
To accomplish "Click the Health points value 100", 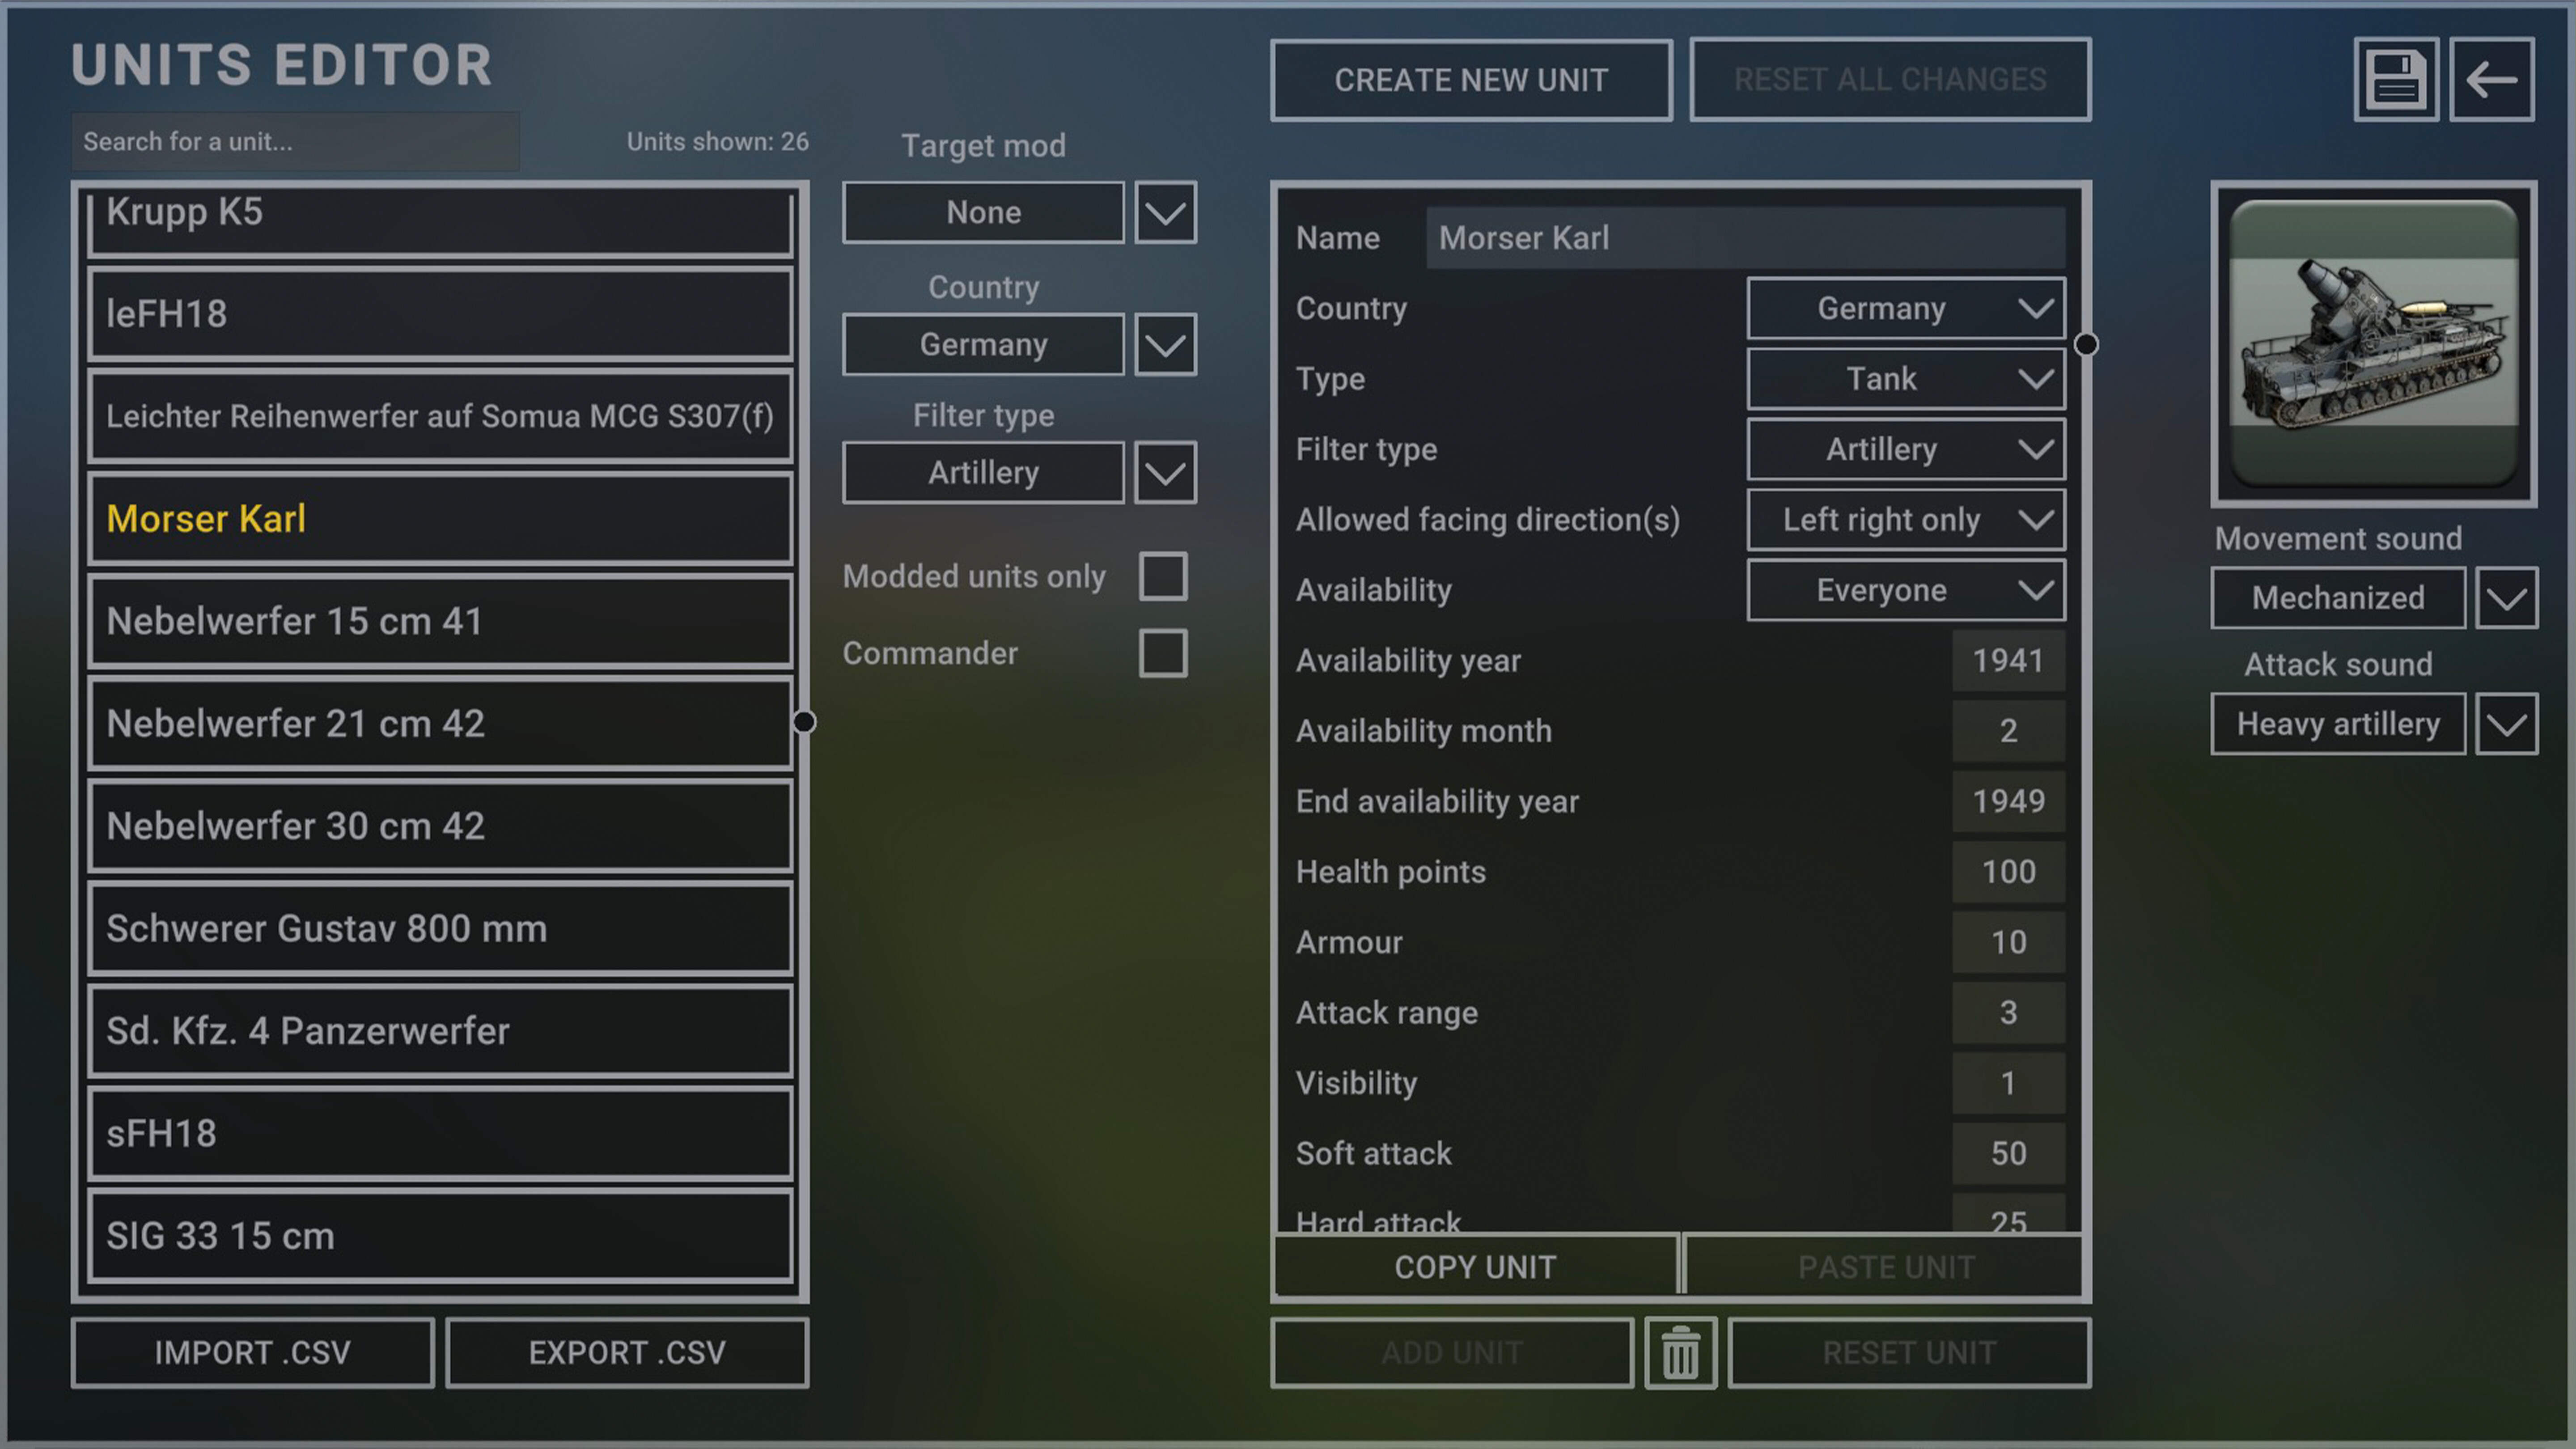I will (x=2008, y=872).
